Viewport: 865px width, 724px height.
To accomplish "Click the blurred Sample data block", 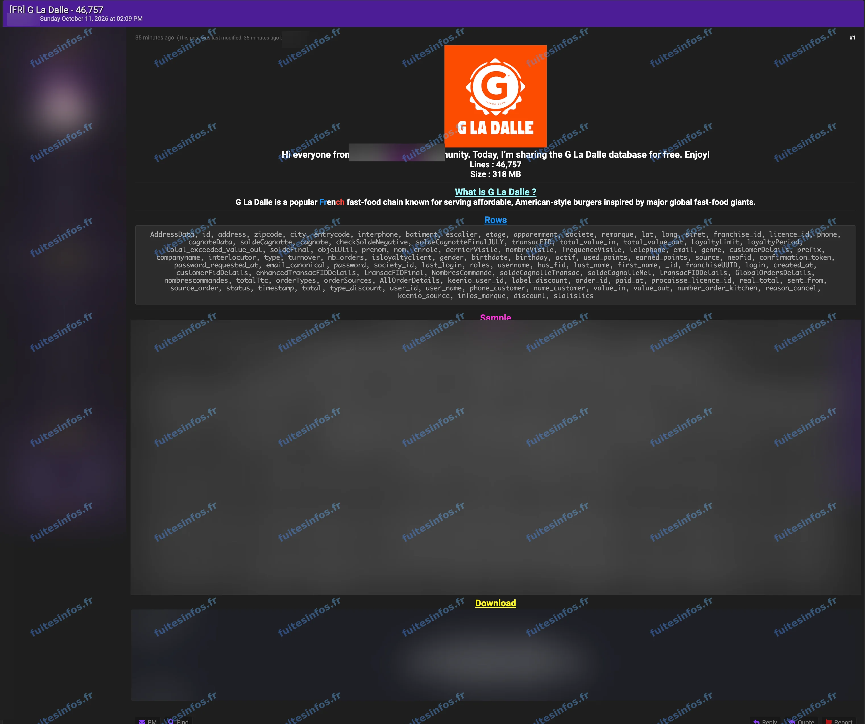I will pyautogui.click(x=496, y=457).
